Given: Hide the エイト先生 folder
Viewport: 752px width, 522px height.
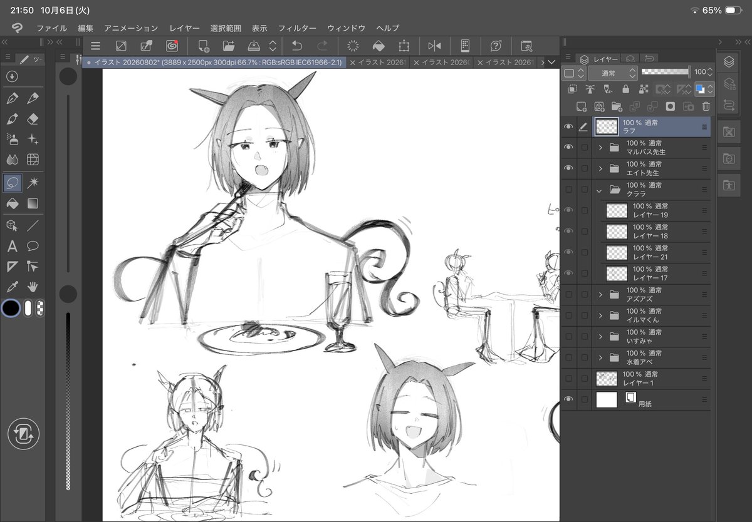Looking at the screenshot, I should [568, 168].
